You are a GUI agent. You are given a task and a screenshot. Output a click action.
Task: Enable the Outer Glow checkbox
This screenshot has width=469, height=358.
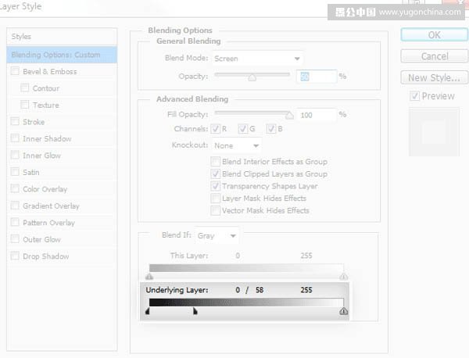15,239
